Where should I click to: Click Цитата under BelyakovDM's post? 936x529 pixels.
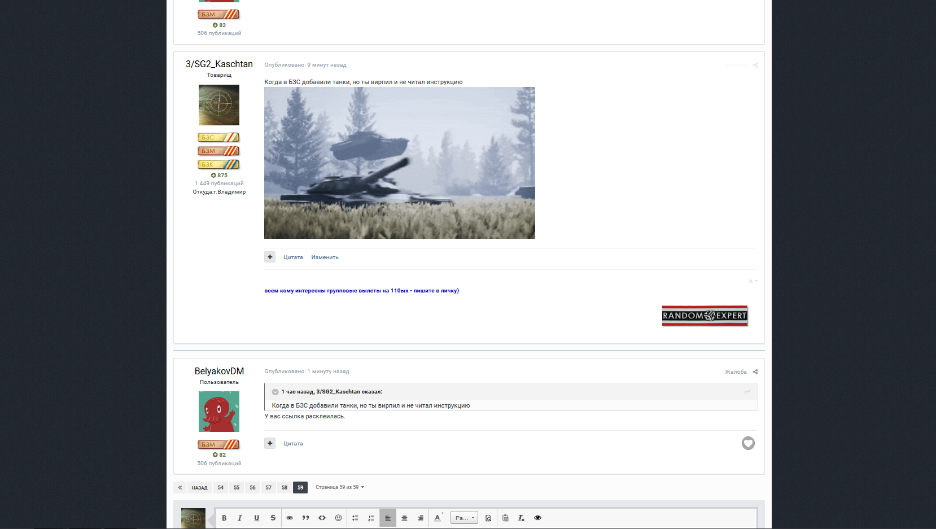point(293,444)
